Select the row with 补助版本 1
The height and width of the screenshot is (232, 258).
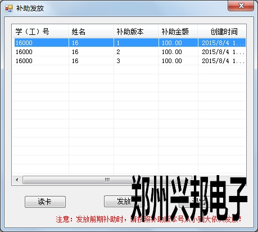tap(129, 43)
